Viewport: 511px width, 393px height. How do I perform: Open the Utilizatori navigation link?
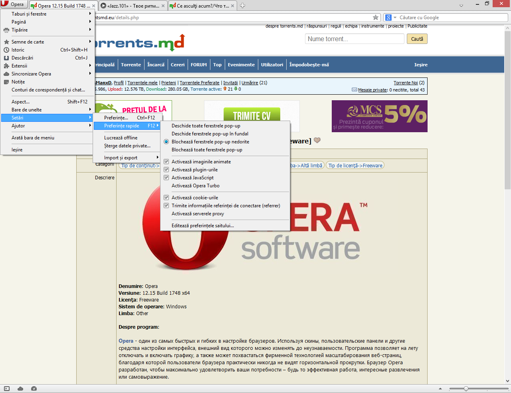[x=272, y=65]
